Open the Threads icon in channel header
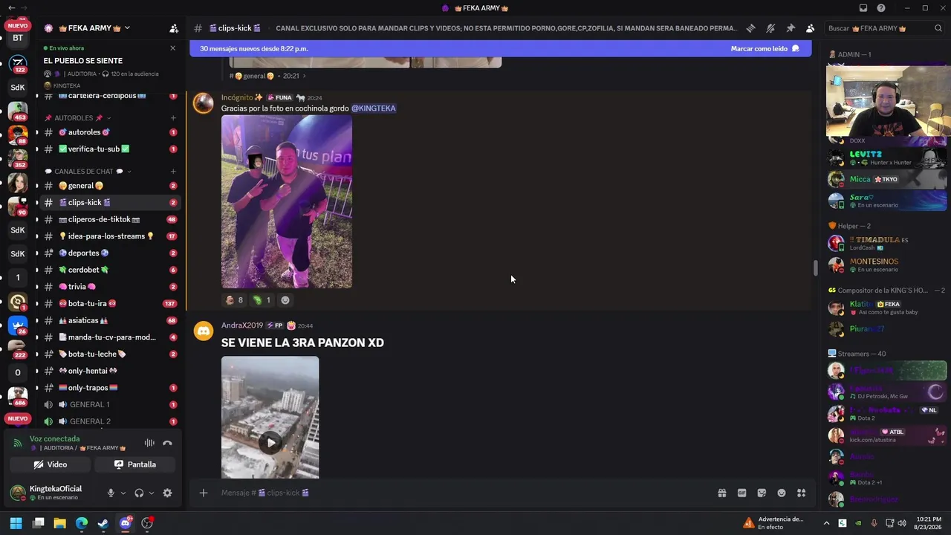This screenshot has height=535, width=951. [750, 28]
